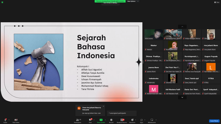Select FITRIA participant tile
The width and height of the screenshot is (221, 124).
211,79
